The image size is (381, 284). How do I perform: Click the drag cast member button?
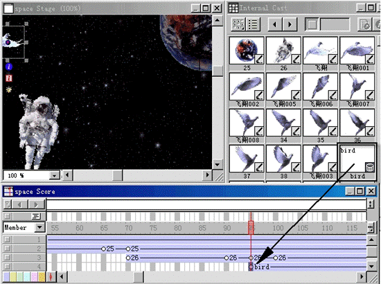312,24
